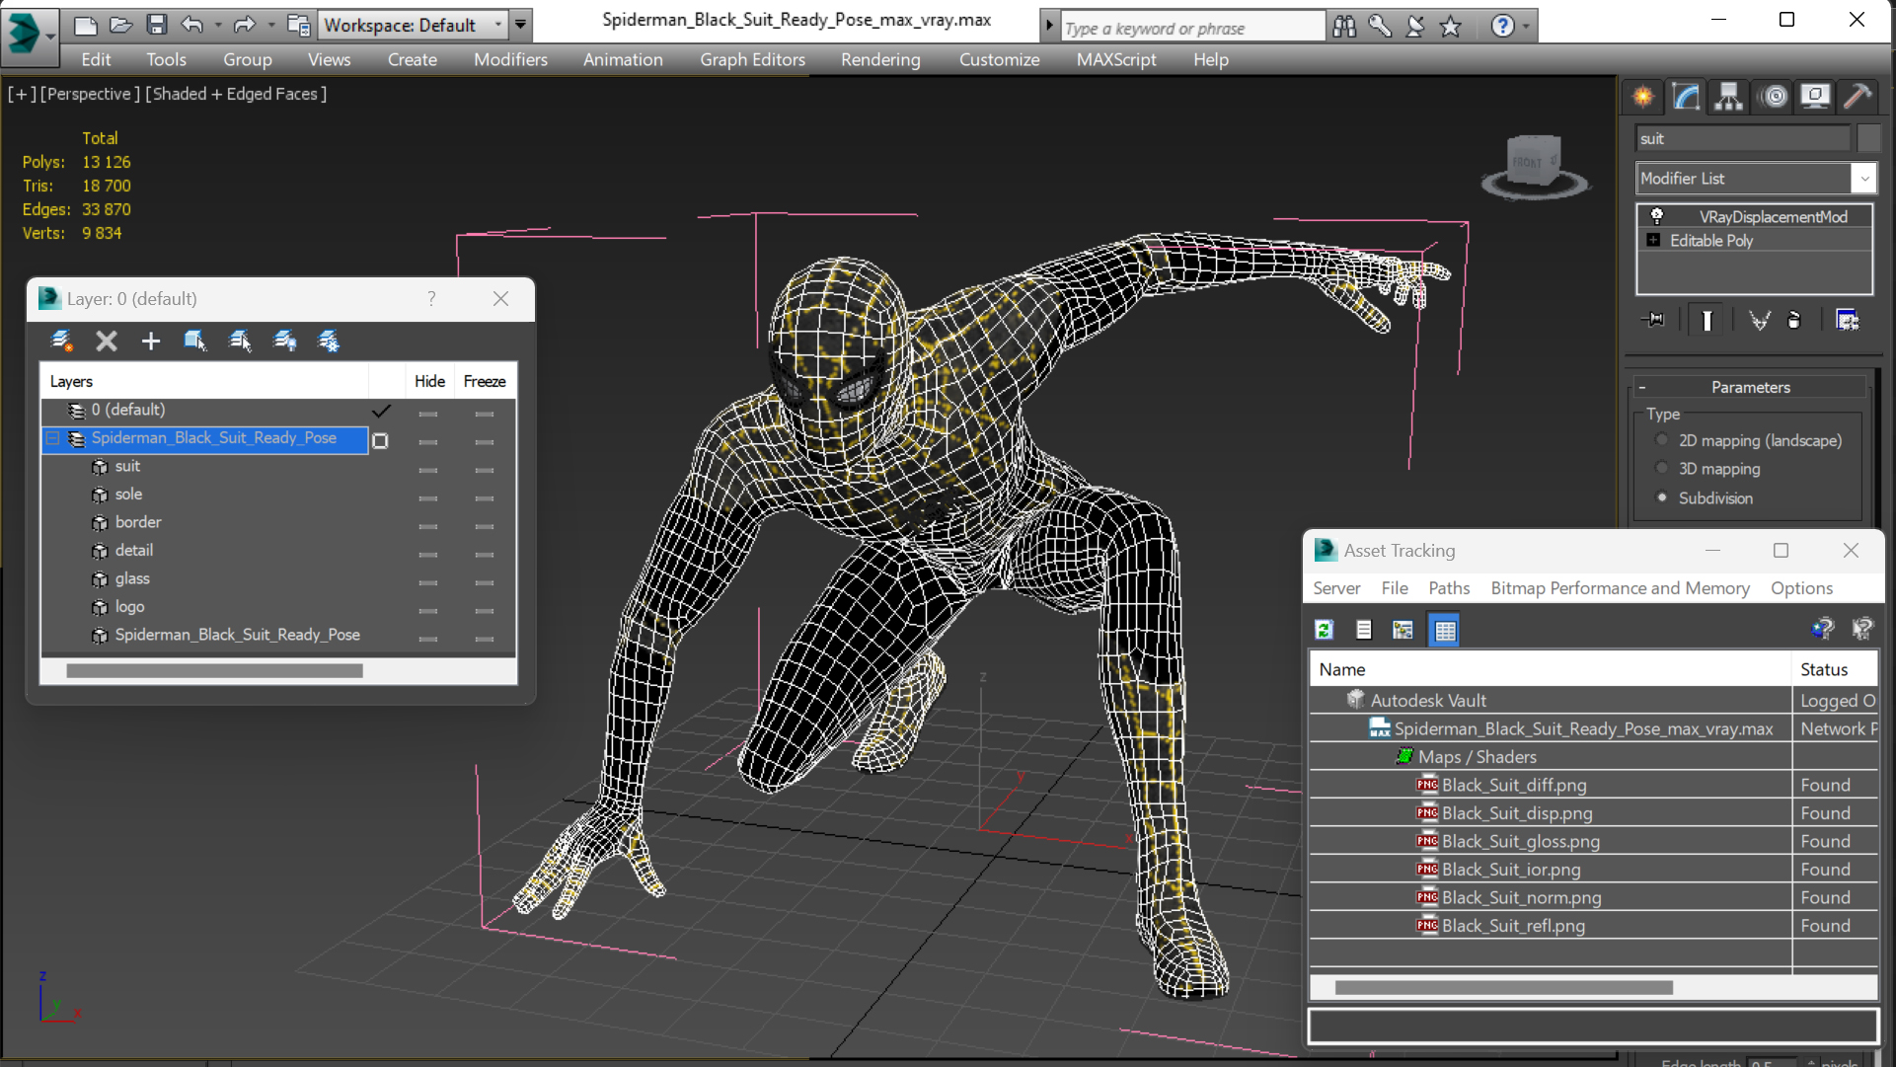This screenshot has height=1067, width=1896.
Task: Open the Modify command panel tab
Action: 1686,97
